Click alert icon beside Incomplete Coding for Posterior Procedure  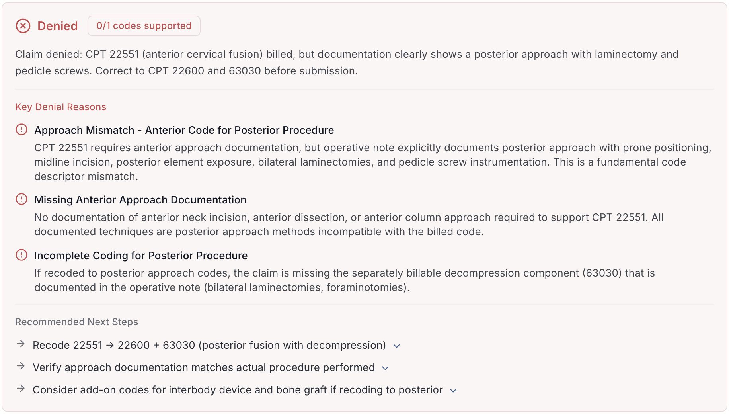click(x=21, y=255)
